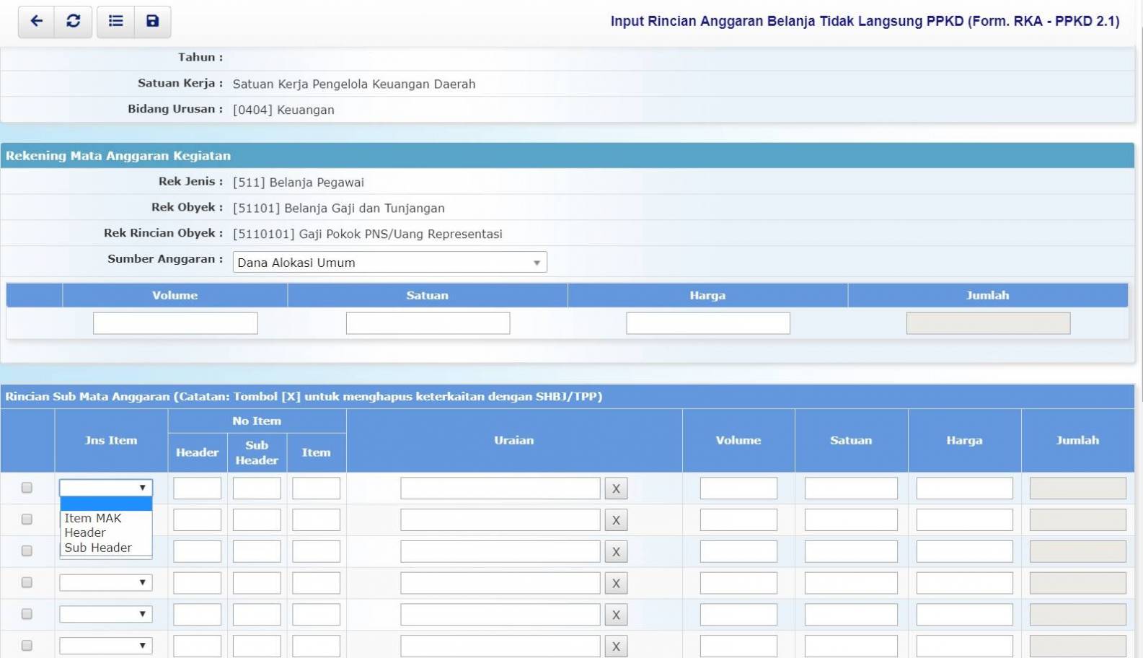This screenshot has height=658, width=1143.
Task: Open the sixth row Jns Item dropdown
Action: point(106,646)
